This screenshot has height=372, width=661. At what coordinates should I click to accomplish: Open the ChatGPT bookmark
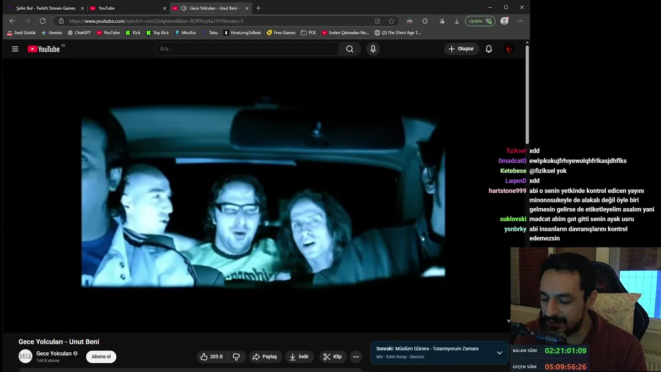pyautogui.click(x=79, y=33)
